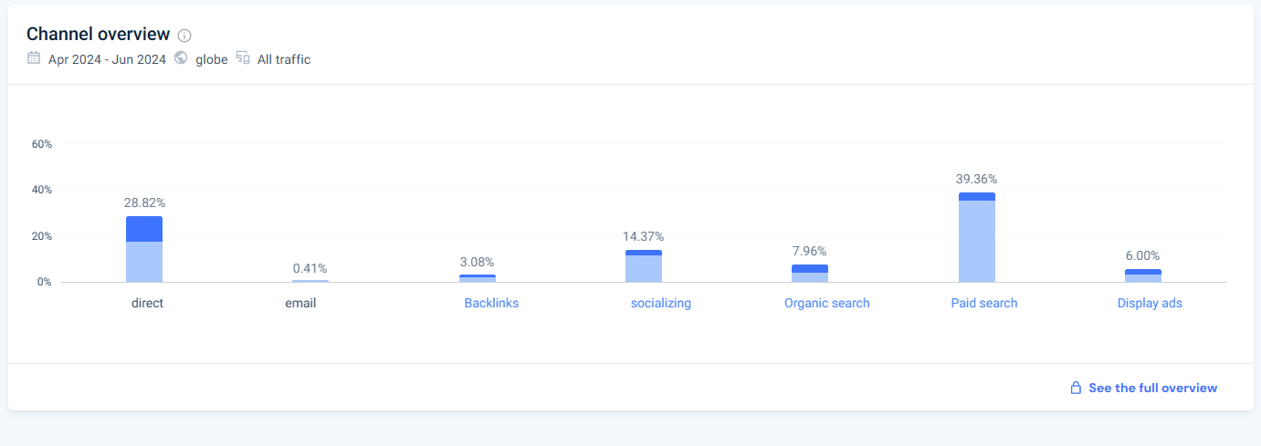Click the Display ads bar at 6.00%

click(x=1143, y=275)
